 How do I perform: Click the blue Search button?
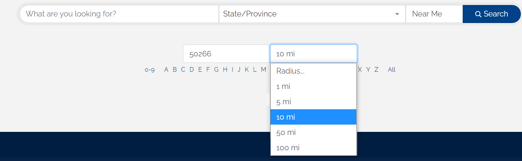491,14
